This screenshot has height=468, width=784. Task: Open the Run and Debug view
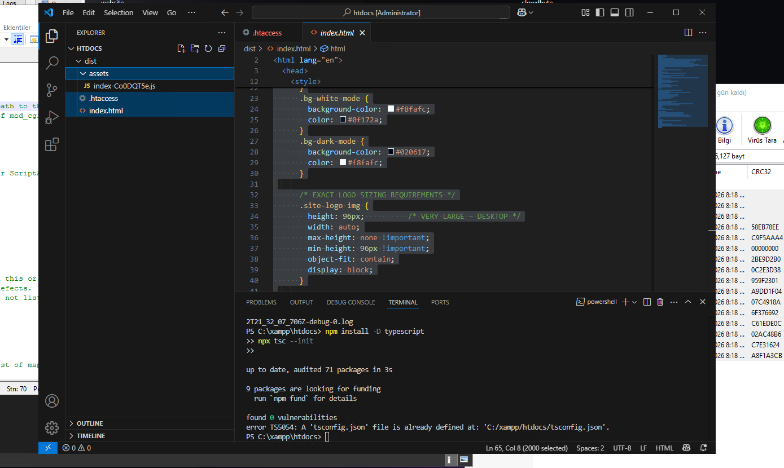pos(52,117)
